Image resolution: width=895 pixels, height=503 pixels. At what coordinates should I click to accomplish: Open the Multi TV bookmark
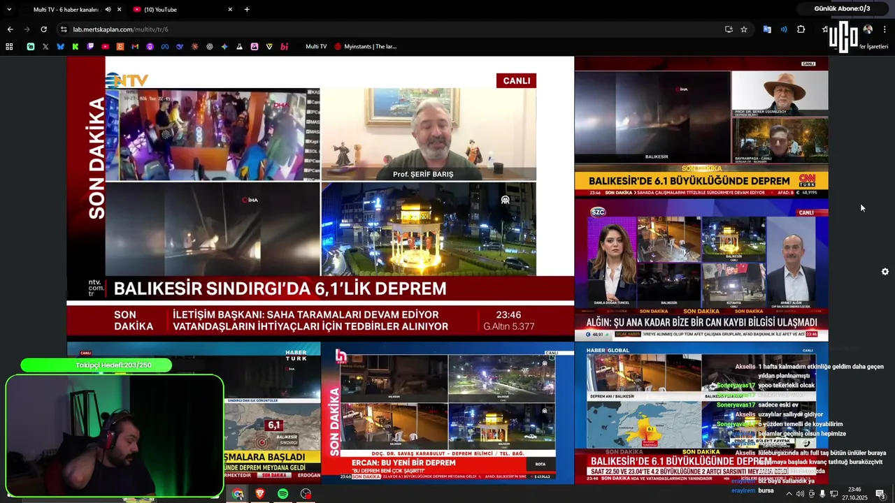[316, 47]
